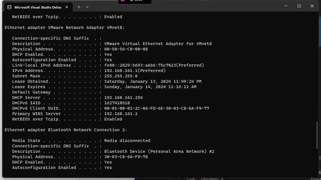321x180 pixels.
Task: Click the Code column header behind terminal
Action: pyautogui.click(x=191, y=179)
